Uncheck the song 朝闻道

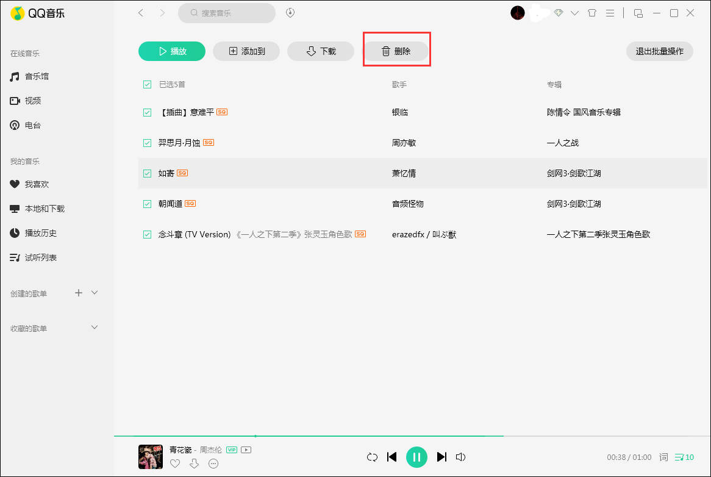point(147,204)
